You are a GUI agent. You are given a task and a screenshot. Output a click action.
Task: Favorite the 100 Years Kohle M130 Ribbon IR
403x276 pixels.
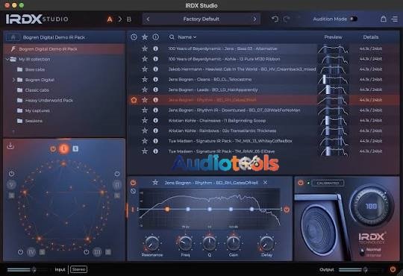pos(145,59)
